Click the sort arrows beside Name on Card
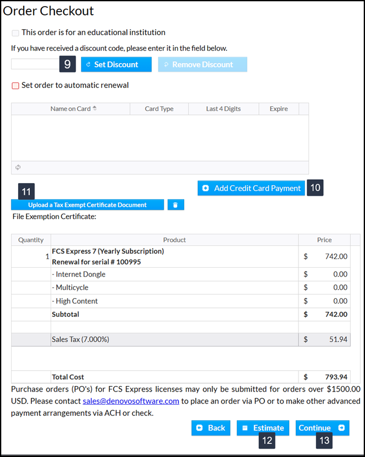The image size is (365, 457). (x=95, y=108)
